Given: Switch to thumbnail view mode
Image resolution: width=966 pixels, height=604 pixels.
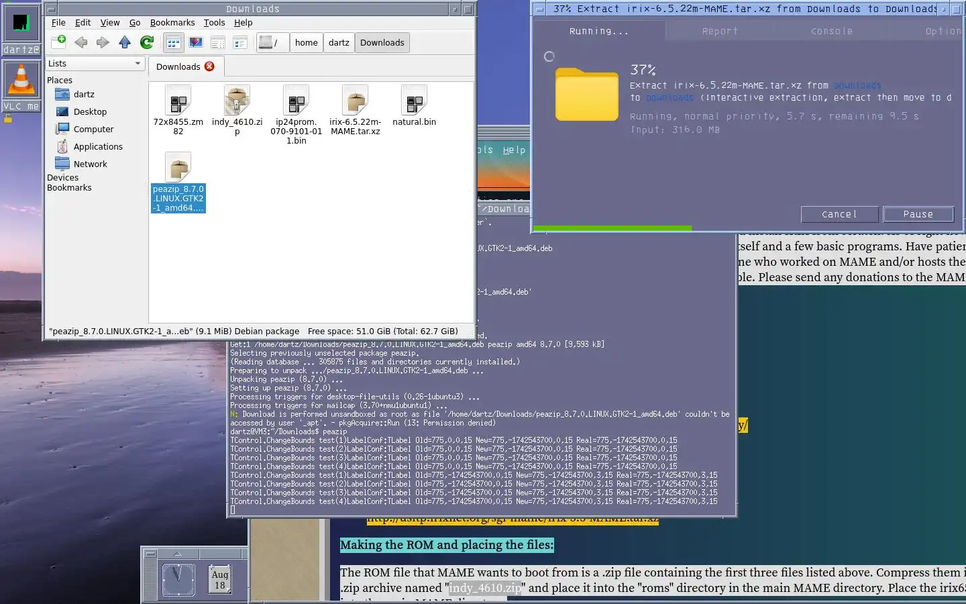Looking at the screenshot, I should [196, 42].
